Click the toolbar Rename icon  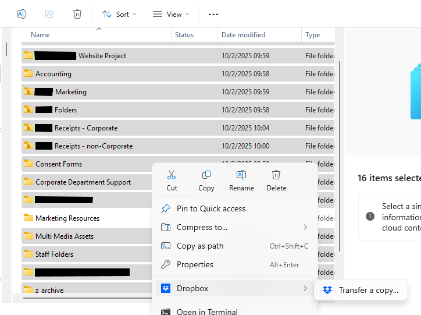22,14
